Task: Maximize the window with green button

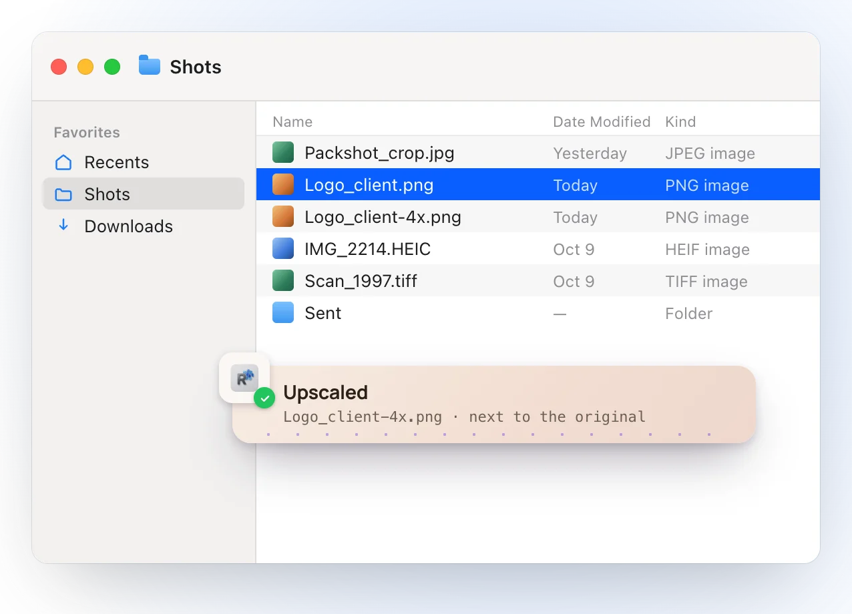Action: [112, 67]
